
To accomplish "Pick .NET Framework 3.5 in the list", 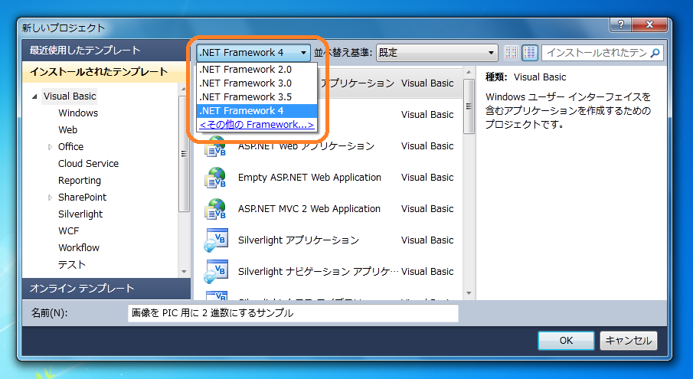I will [257, 96].
